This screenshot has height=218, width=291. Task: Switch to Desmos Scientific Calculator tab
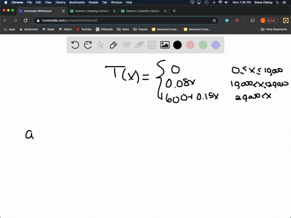(143, 11)
